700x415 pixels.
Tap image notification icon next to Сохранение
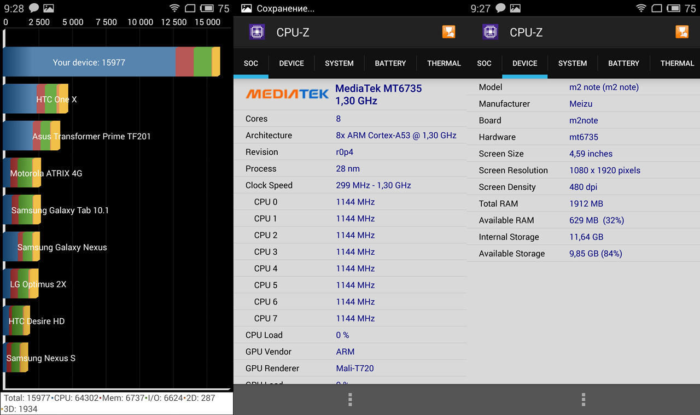(x=247, y=8)
